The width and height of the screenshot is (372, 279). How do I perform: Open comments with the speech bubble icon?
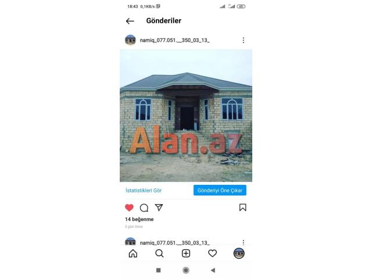(144, 208)
